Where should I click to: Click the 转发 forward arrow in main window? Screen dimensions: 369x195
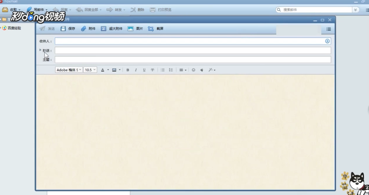coord(109,10)
